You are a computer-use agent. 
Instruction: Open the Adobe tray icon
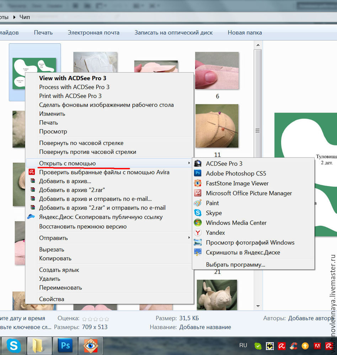[x=317, y=346]
